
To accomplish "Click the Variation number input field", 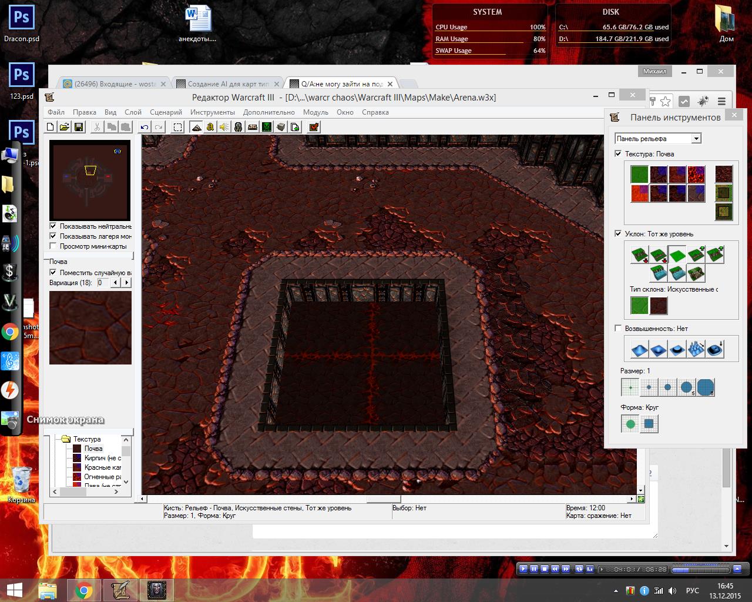I will pyautogui.click(x=103, y=283).
